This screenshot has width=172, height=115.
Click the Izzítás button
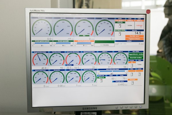point(130,25)
